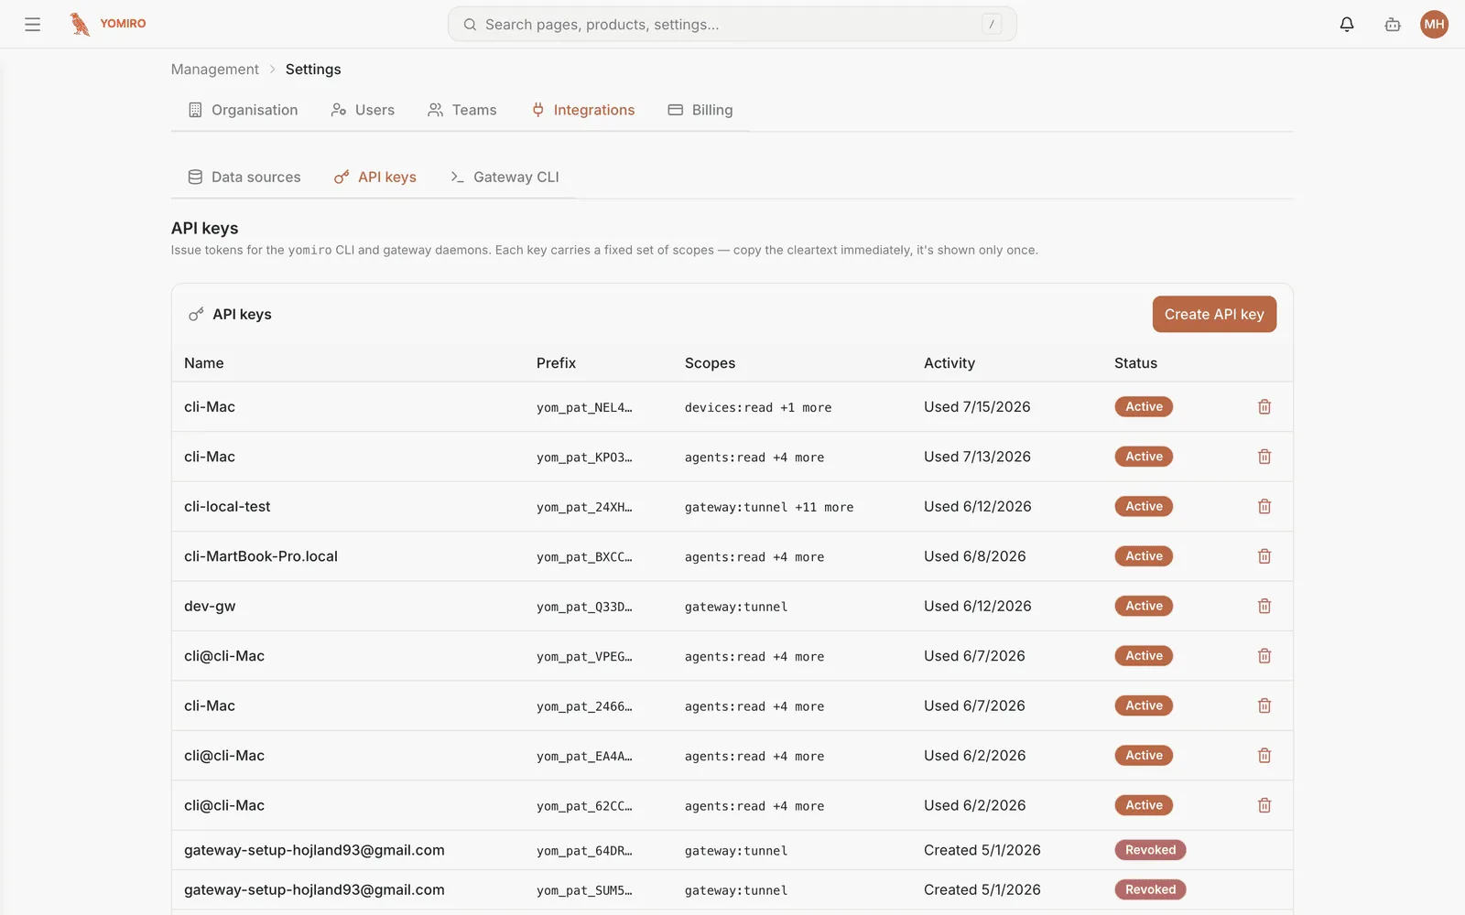Click the cli-MartBook-Pro.local key name
The height and width of the screenshot is (915, 1465).
click(261, 556)
